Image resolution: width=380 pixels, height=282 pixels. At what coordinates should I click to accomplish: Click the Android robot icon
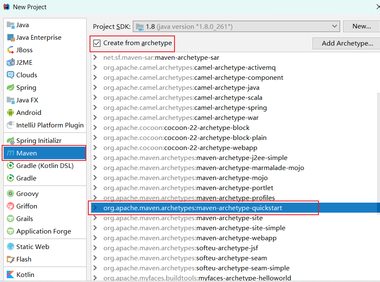(x=10, y=112)
